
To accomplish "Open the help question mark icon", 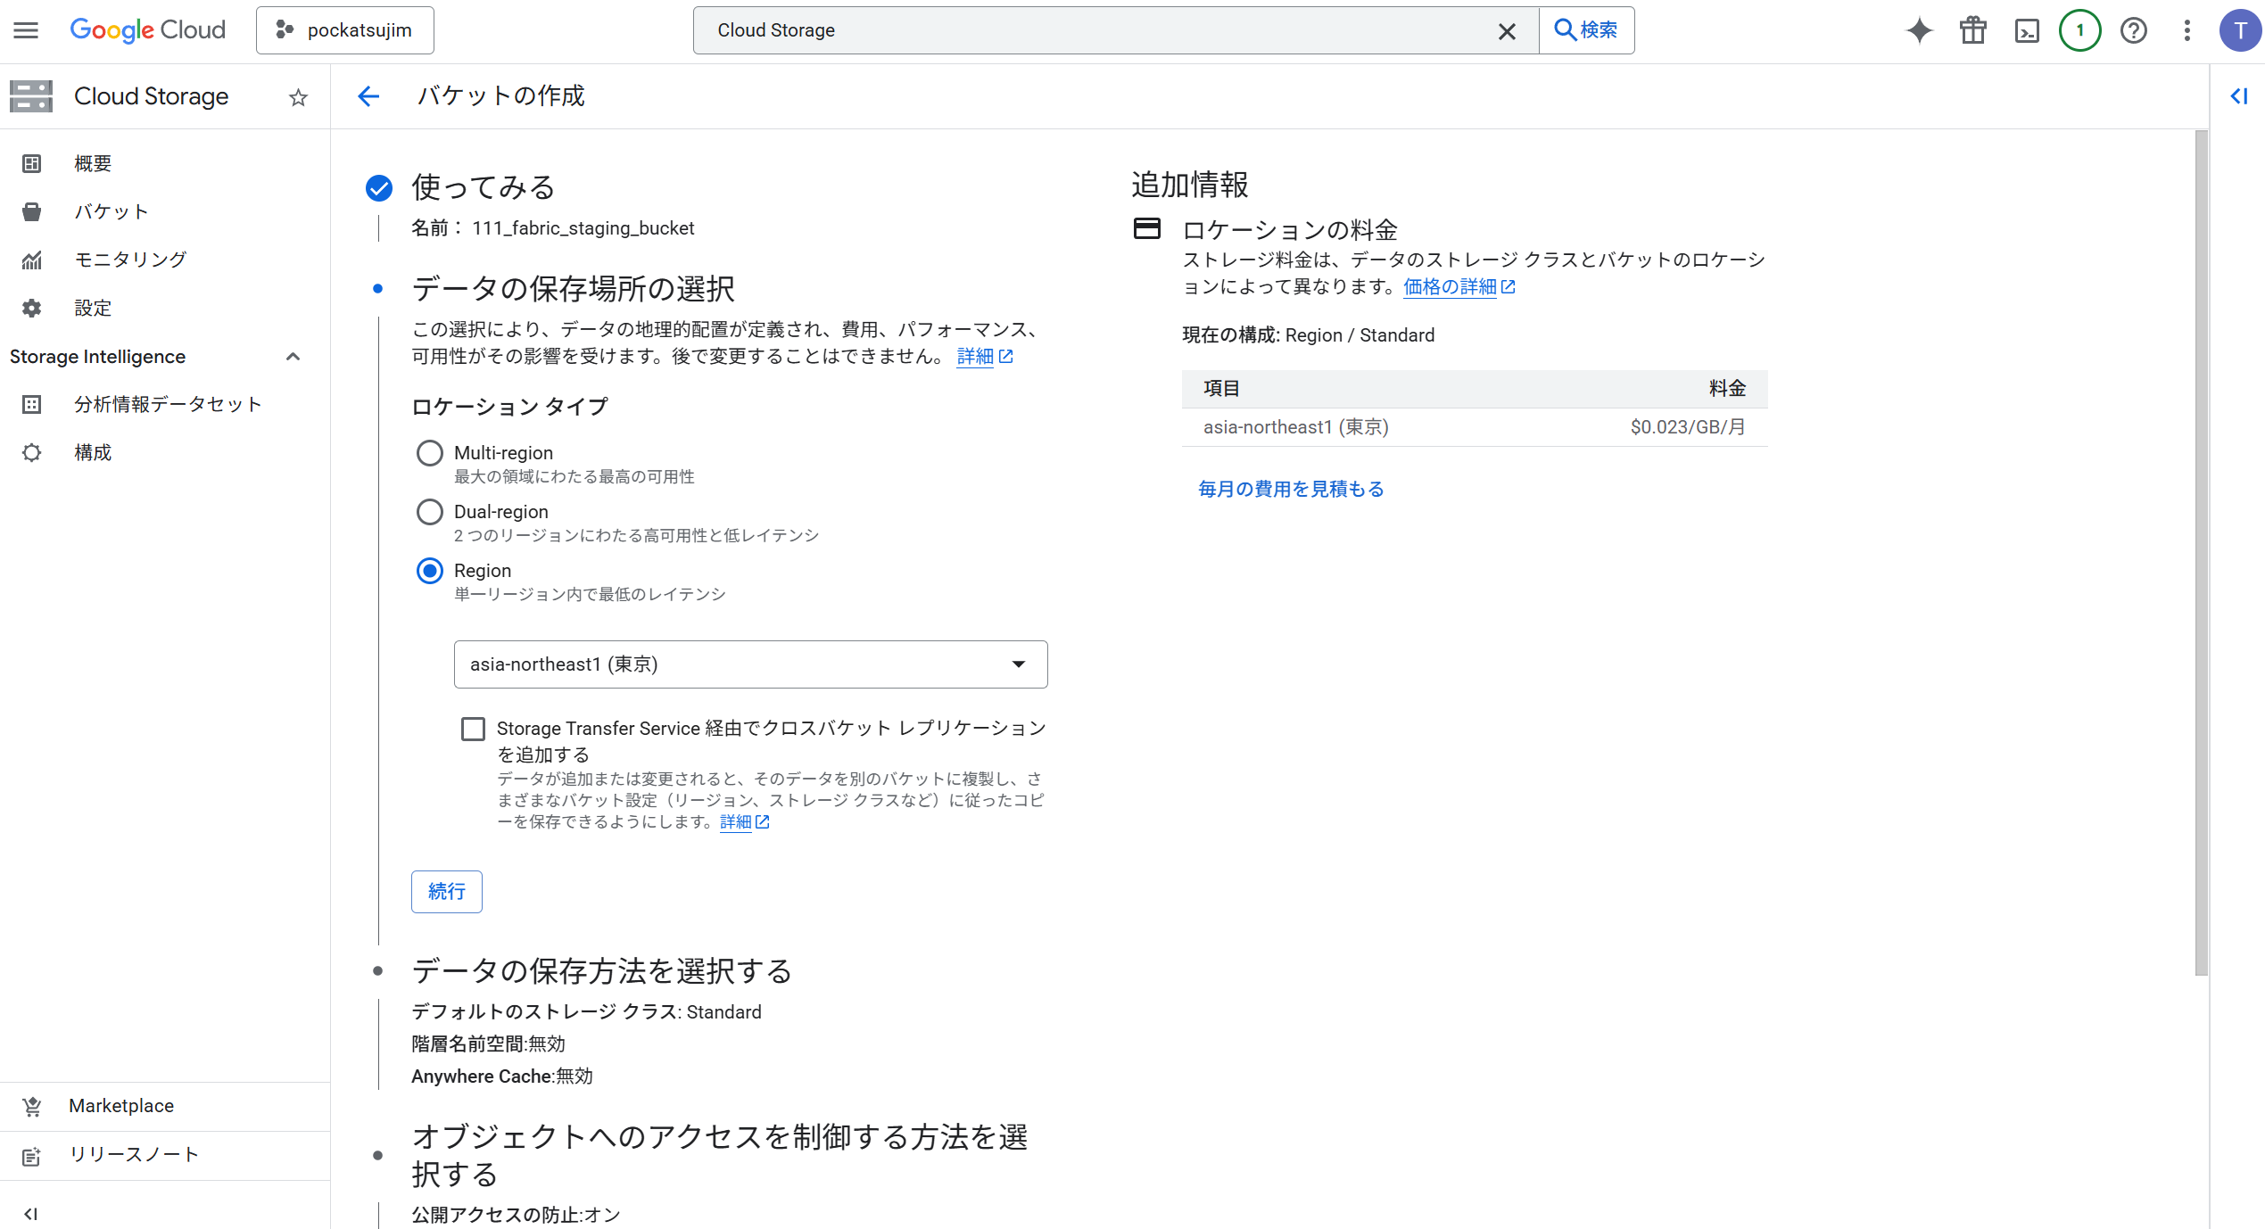I will tap(2133, 30).
